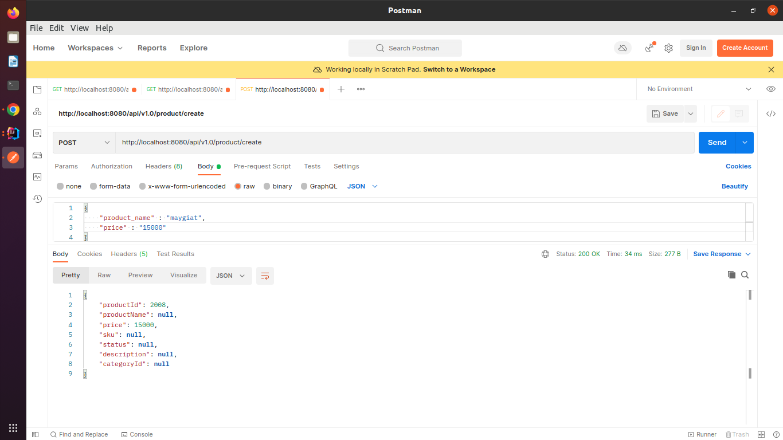Toggle line wrap icon in response
The image size is (783, 440).
pos(265,276)
